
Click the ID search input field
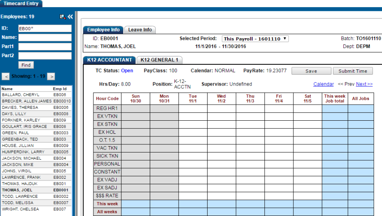(x=45, y=28)
